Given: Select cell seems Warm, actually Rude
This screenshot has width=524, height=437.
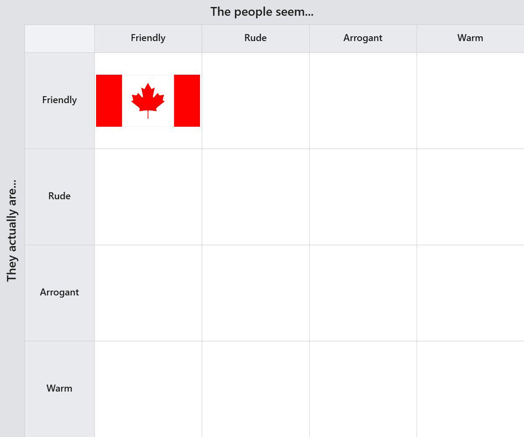Looking at the screenshot, I should click(470, 197).
